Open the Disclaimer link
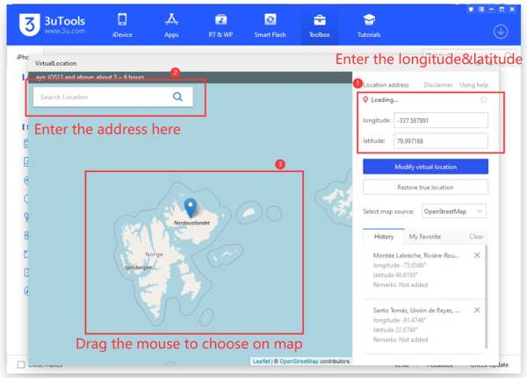Image resolution: width=527 pixels, height=378 pixels. pyautogui.click(x=438, y=85)
